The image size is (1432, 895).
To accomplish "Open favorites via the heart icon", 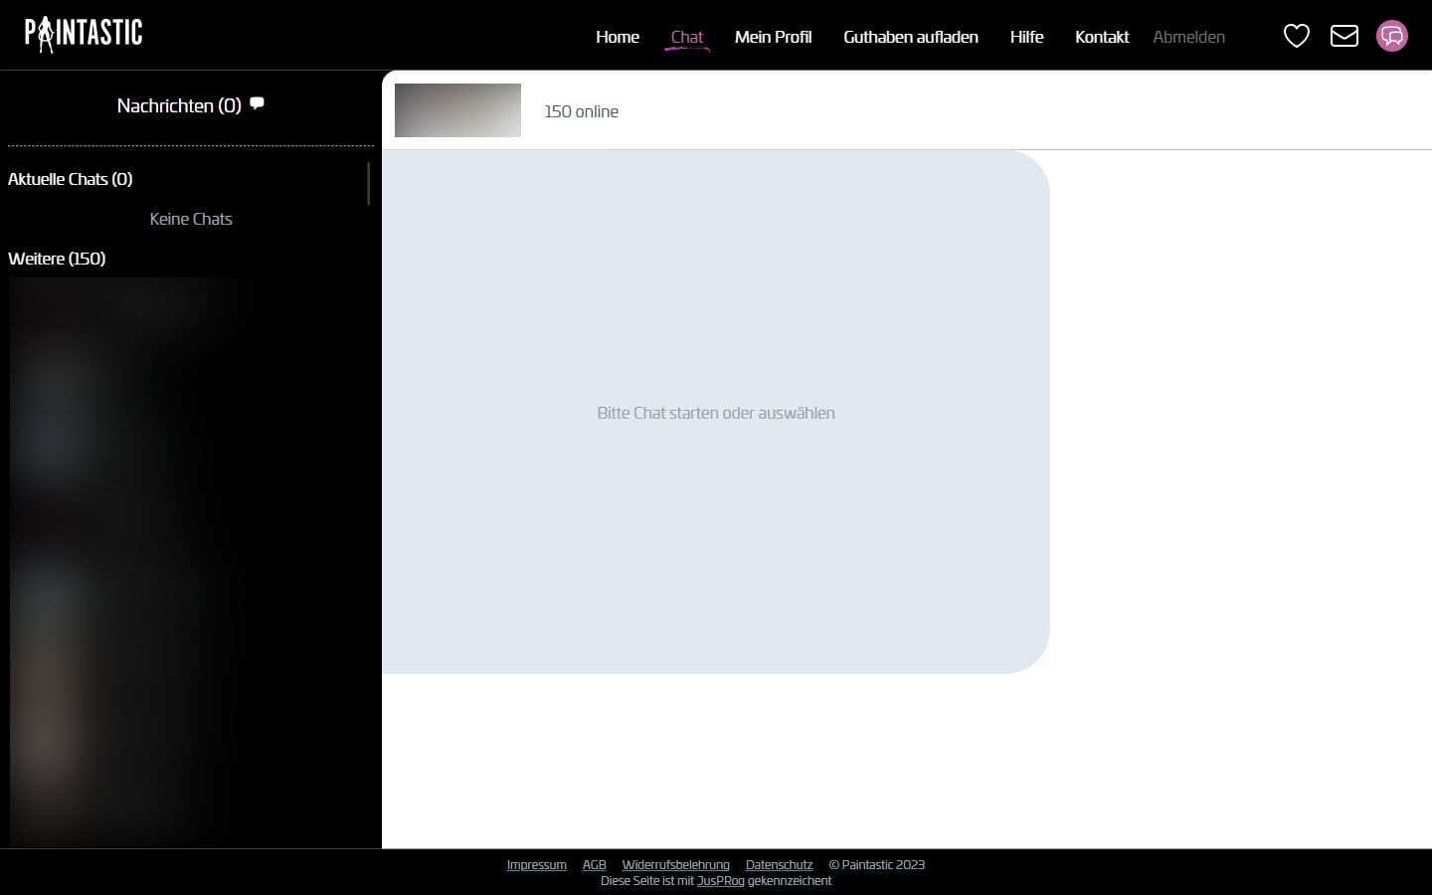I will coord(1296,36).
